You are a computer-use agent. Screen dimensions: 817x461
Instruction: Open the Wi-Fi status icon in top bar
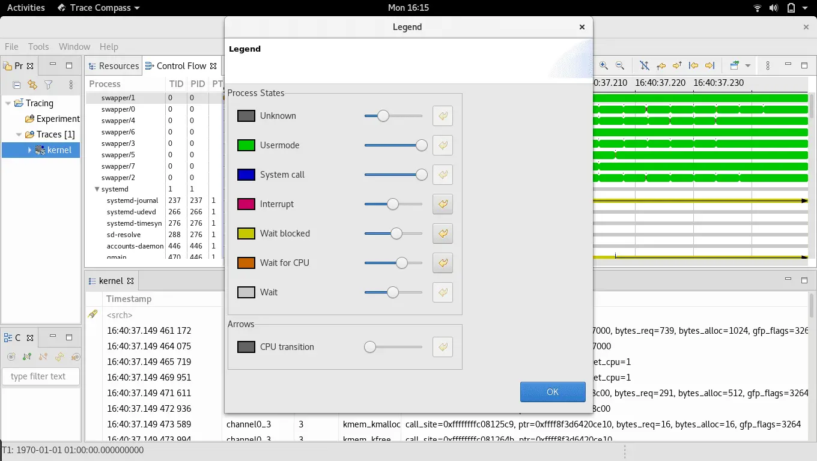758,8
